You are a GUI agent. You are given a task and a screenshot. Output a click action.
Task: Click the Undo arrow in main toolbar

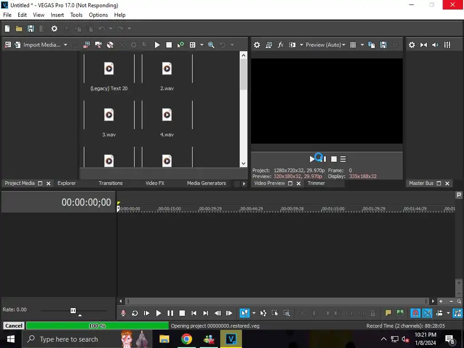[101, 29]
